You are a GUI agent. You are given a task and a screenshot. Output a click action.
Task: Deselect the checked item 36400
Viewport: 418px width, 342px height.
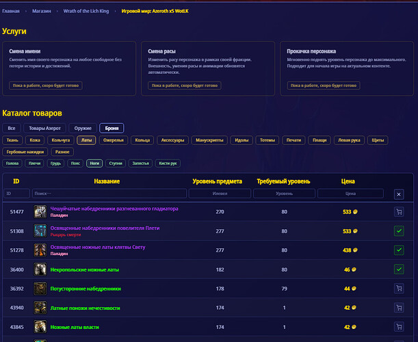point(399,269)
